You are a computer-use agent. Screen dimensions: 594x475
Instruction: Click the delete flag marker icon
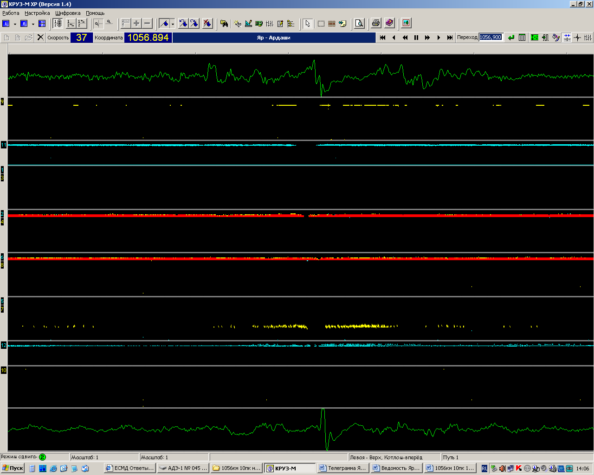tap(207, 23)
